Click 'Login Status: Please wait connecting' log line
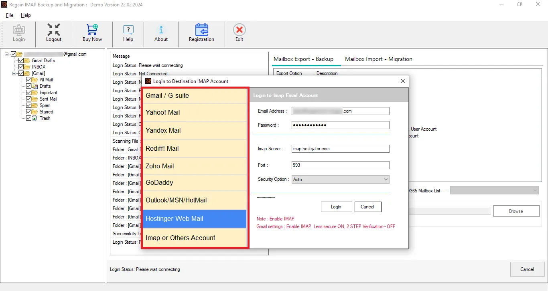The width and height of the screenshot is (548, 291). pos(148,65)
